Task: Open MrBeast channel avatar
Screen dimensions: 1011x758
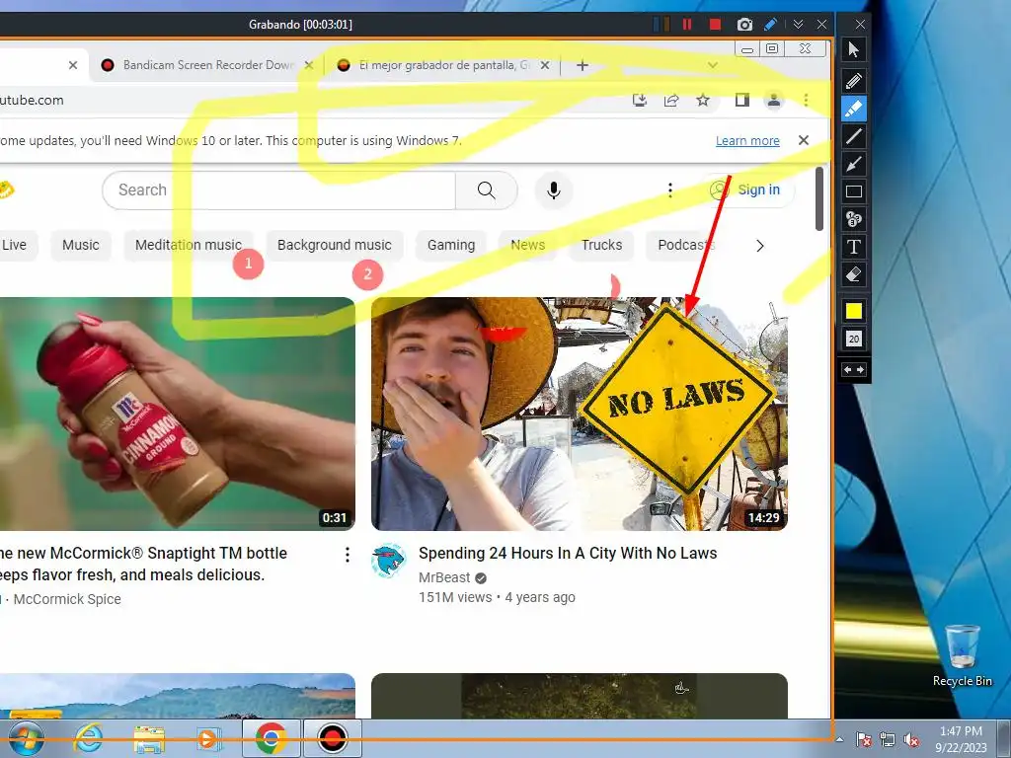Action: pyautogui.click(x=388, y=561)
